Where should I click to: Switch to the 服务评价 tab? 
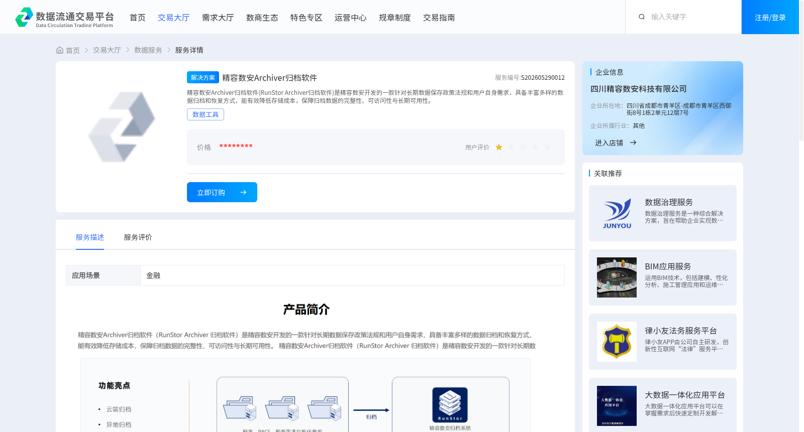138,237
